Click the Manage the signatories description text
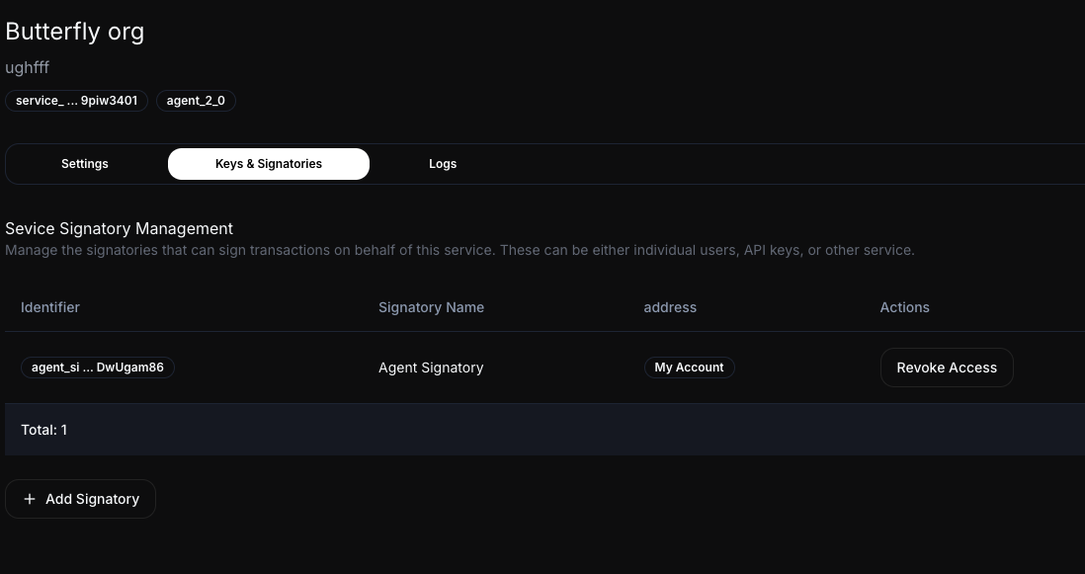The height and width of the screenshot is (574, 1085). tap(459, 250)
